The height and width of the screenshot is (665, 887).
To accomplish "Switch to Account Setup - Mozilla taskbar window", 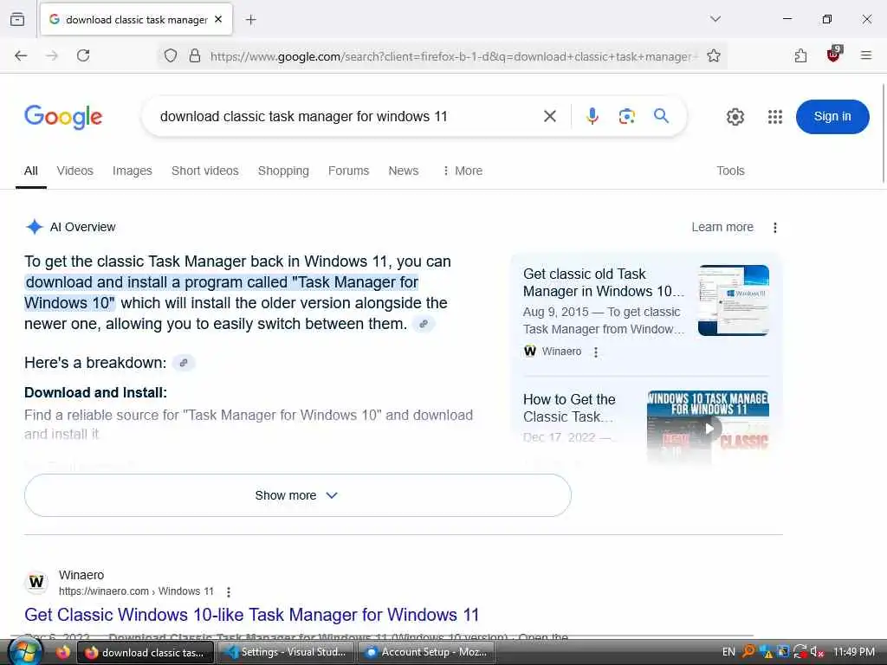I will (x=426, y=652).
